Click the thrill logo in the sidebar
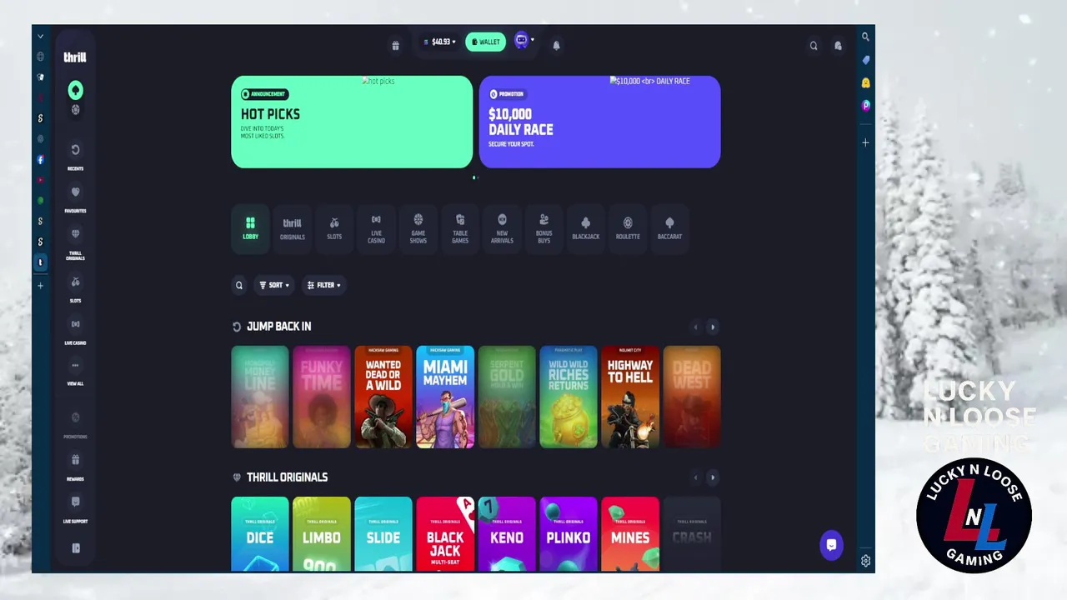1067x600 pixels. tap(75, 57)
